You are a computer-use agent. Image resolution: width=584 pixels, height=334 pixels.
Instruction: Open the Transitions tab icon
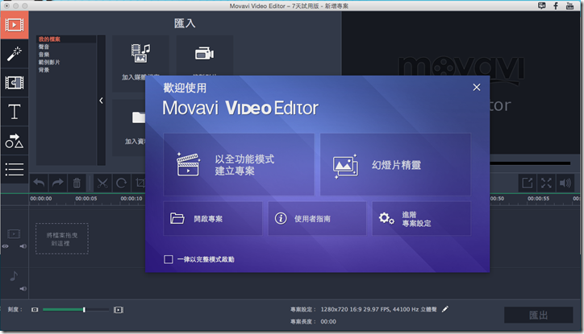[15, 82]
